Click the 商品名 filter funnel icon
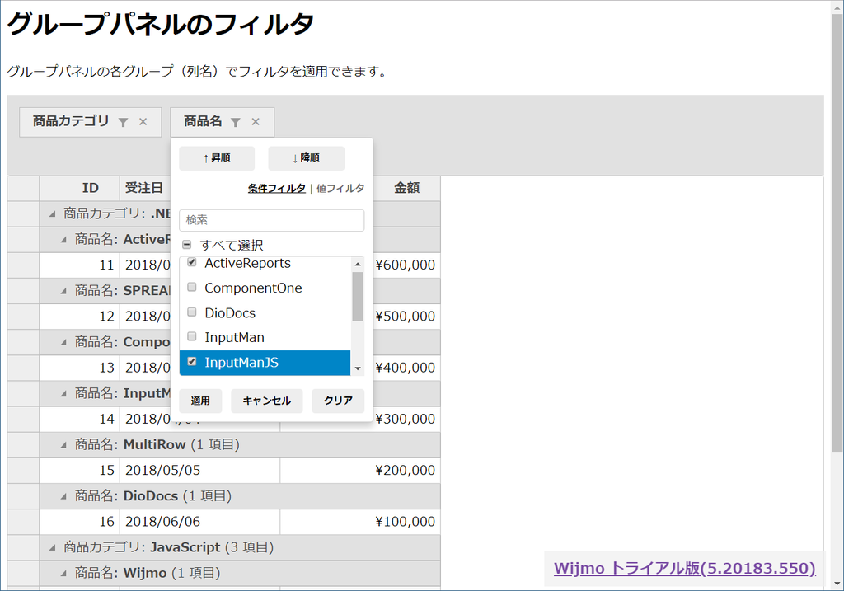The height and width of the screenshot is (591, 844). [x=235, y=122]
